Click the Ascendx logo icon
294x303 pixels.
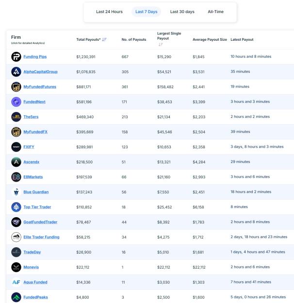coord(16,162)
